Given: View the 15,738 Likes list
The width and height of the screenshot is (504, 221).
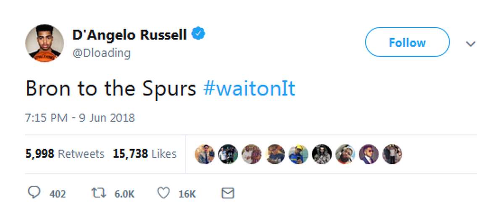Looking at the screenshot, I should click(x=144, y=154).
